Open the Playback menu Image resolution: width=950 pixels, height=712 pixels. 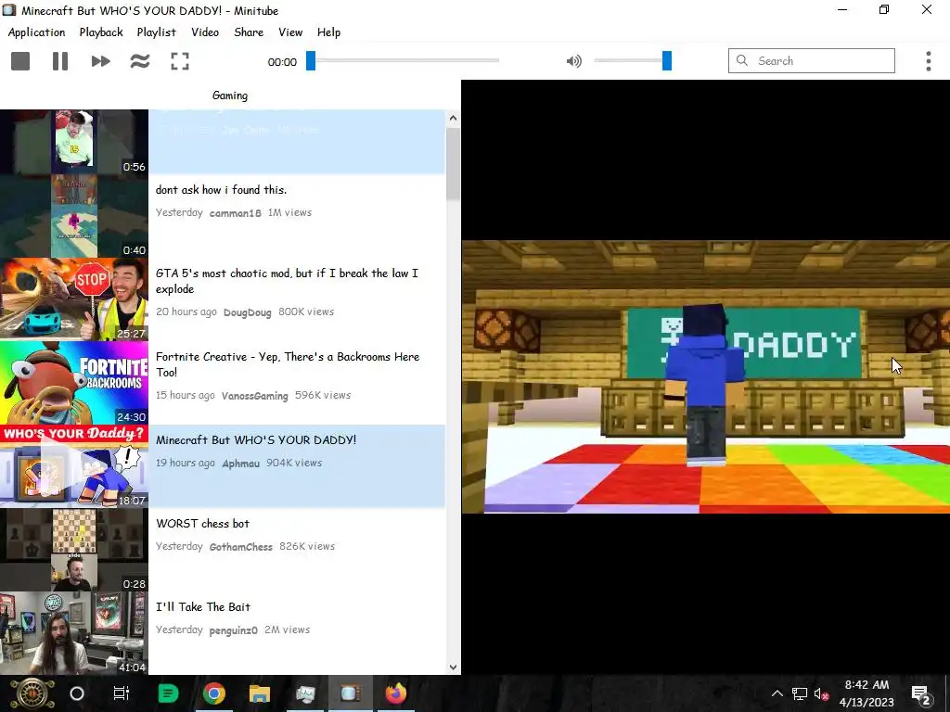click(x=101, y=32)
